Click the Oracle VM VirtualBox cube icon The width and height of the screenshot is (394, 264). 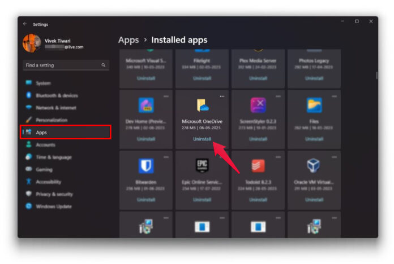[314, 165]
